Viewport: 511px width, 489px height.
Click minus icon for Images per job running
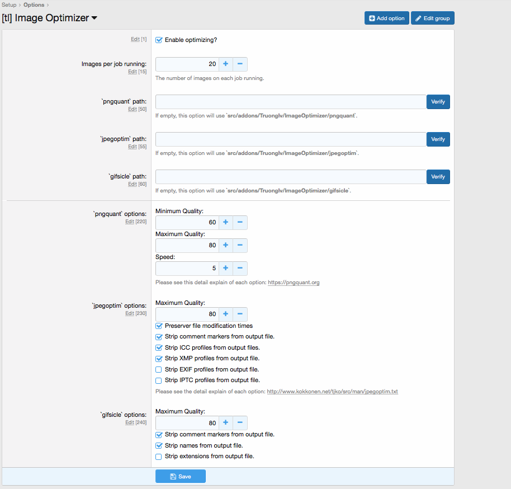pos(240,64)
